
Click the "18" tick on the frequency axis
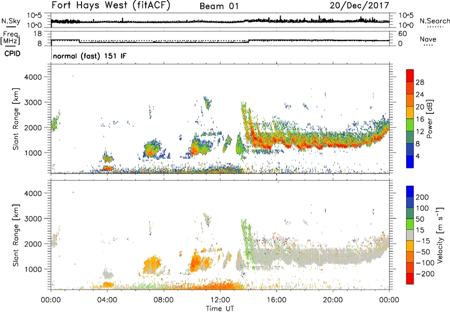pyautogui.click(x=38, y=34)
